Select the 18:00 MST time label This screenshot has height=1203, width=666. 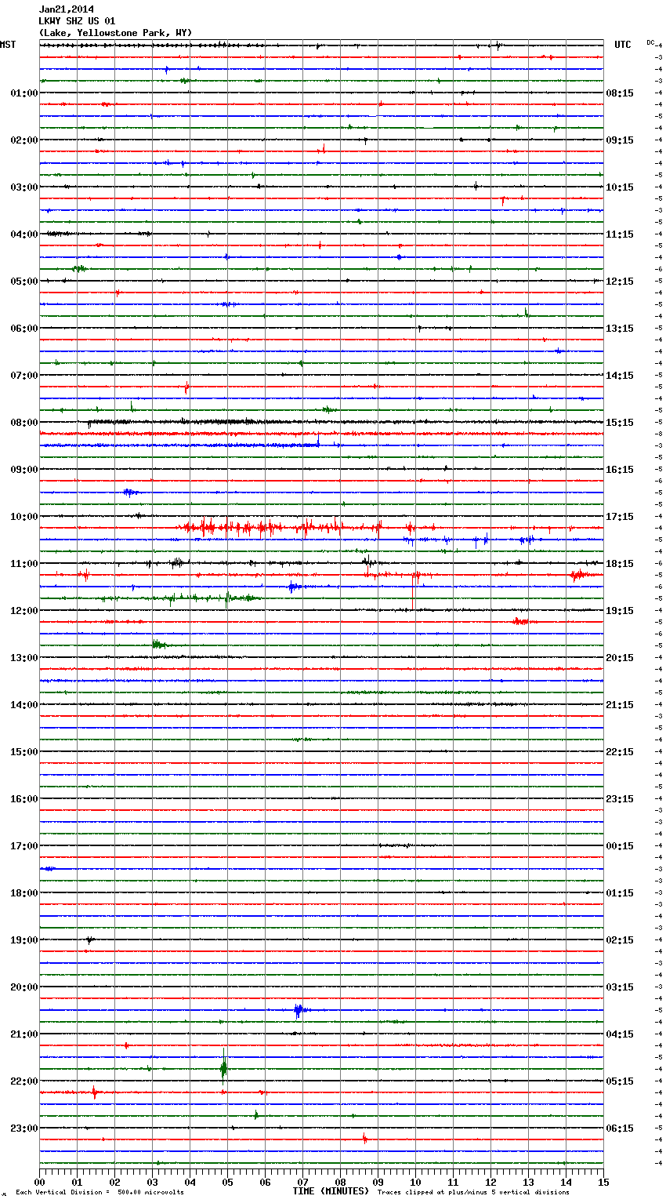tap(24, 893)
